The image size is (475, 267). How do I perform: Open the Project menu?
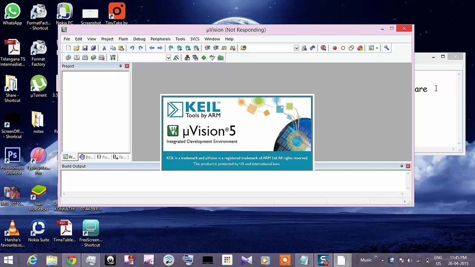pyautogui.click(x=107, y=39)
